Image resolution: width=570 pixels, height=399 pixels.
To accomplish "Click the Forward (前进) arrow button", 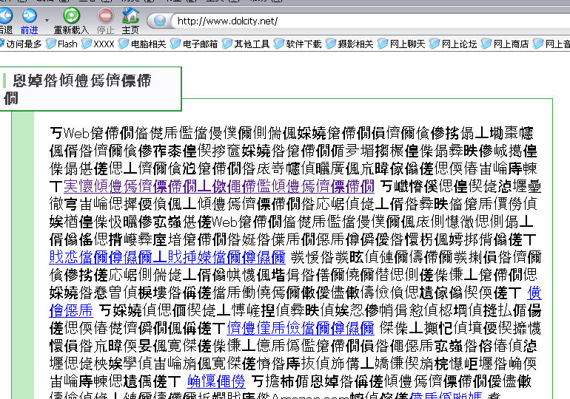I will [30, 16].
